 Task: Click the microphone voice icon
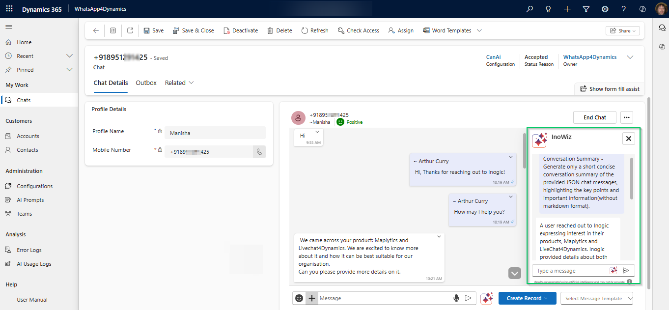[x=456, y=298]
